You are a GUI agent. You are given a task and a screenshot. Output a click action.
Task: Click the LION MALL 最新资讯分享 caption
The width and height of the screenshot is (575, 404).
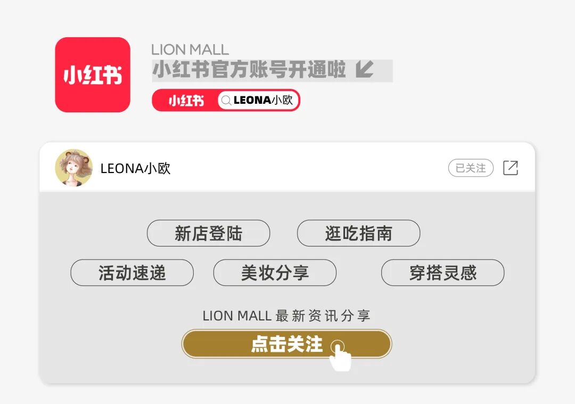[x=286, y=316]
